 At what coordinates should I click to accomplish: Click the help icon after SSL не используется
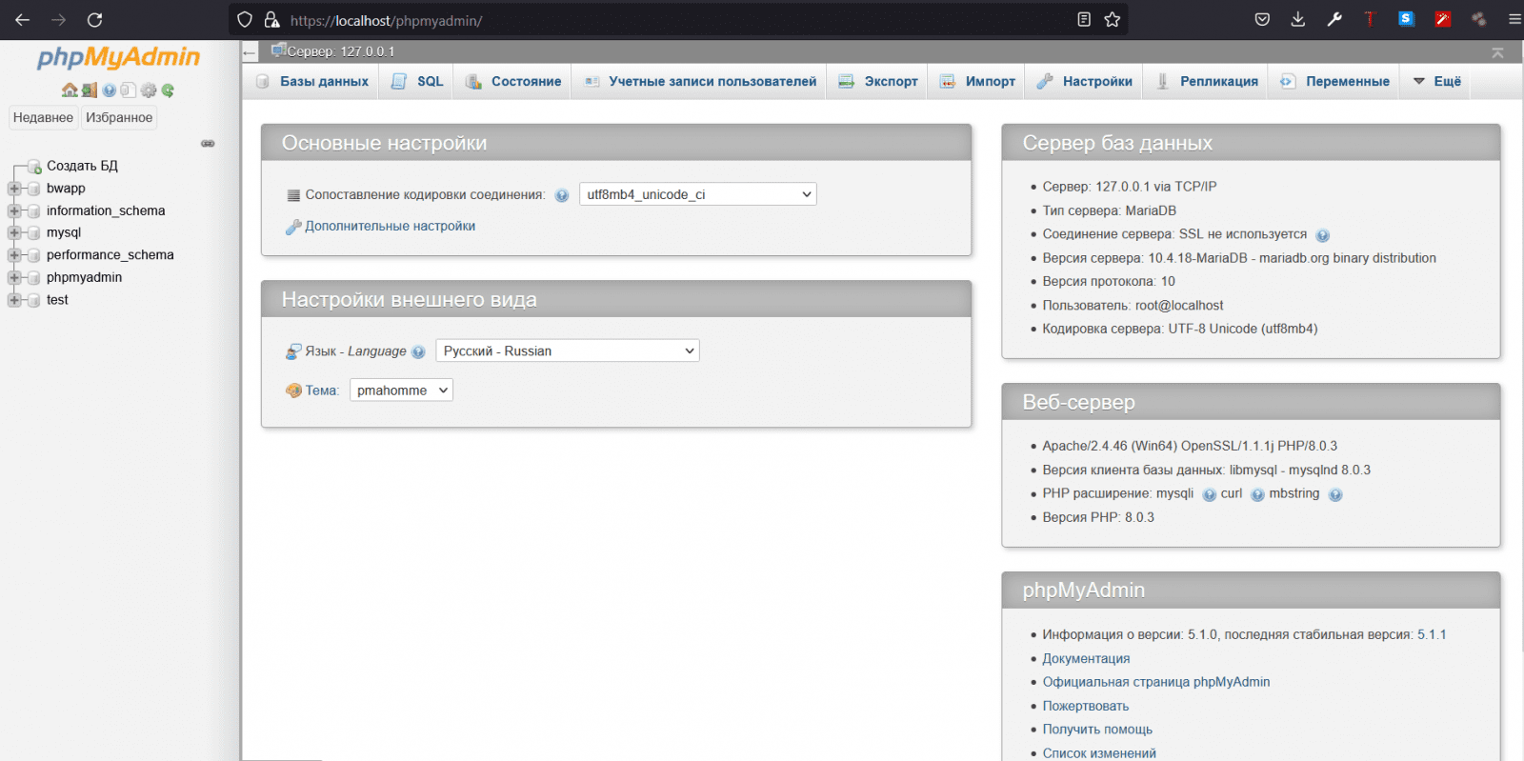1323,235
